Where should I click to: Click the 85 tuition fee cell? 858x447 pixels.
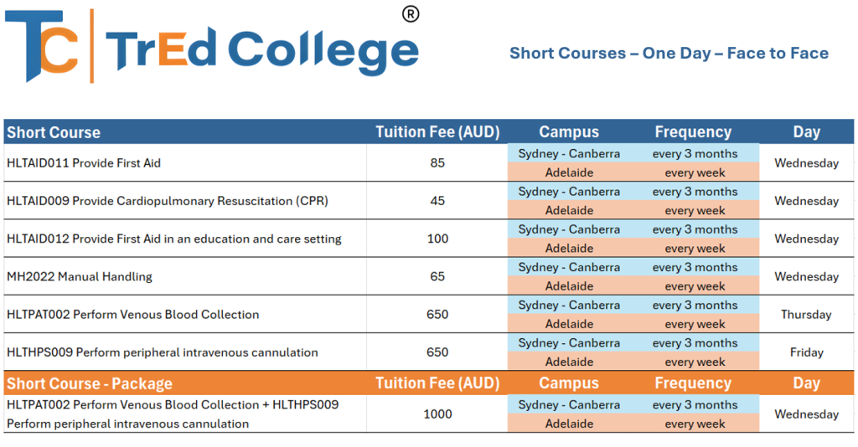437,163
